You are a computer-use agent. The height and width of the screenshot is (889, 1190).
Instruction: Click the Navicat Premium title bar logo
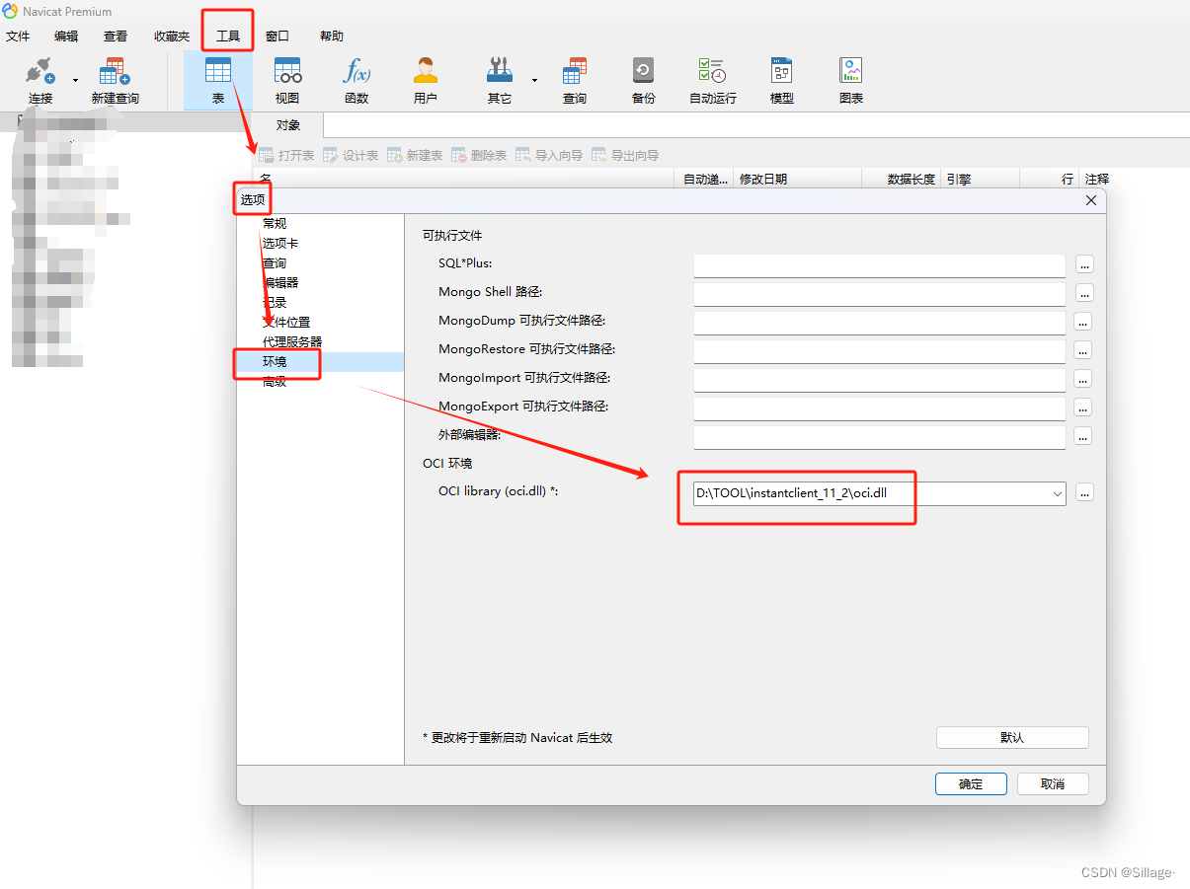click(x=10, y=11)
